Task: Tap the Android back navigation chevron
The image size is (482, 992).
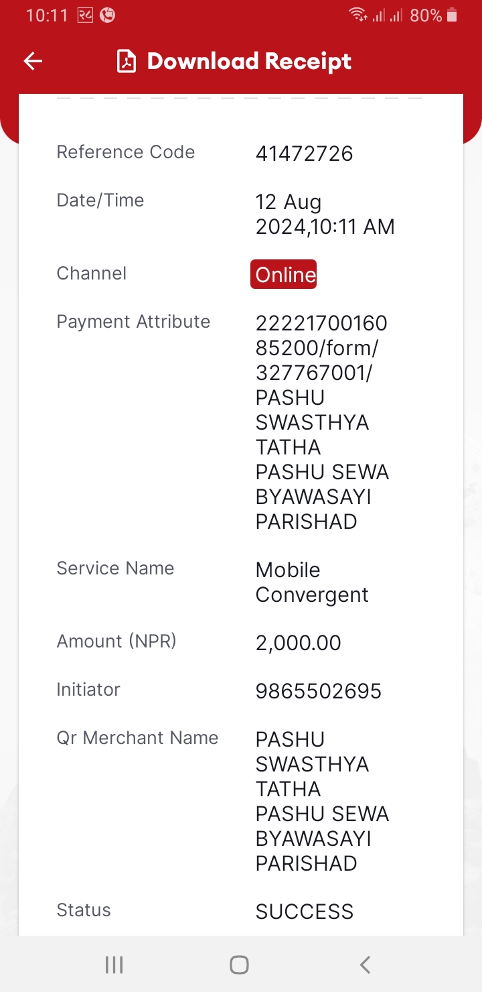Action: [x=365, y=965]
